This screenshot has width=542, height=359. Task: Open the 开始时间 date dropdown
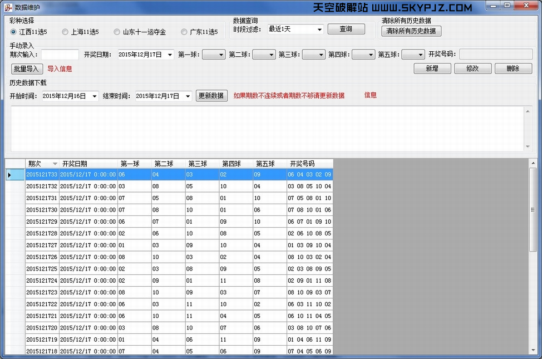[x=94, y=96]
